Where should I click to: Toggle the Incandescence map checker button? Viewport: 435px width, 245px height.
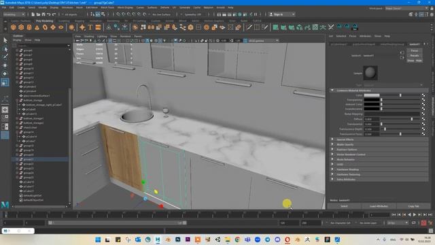423,109
